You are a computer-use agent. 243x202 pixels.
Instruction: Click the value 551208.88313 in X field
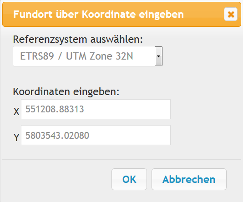[55, 109]
